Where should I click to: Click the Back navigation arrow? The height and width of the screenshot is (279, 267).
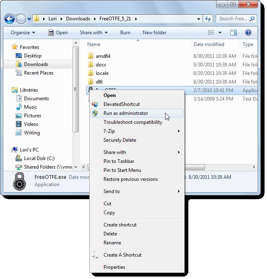click(9, 19)
